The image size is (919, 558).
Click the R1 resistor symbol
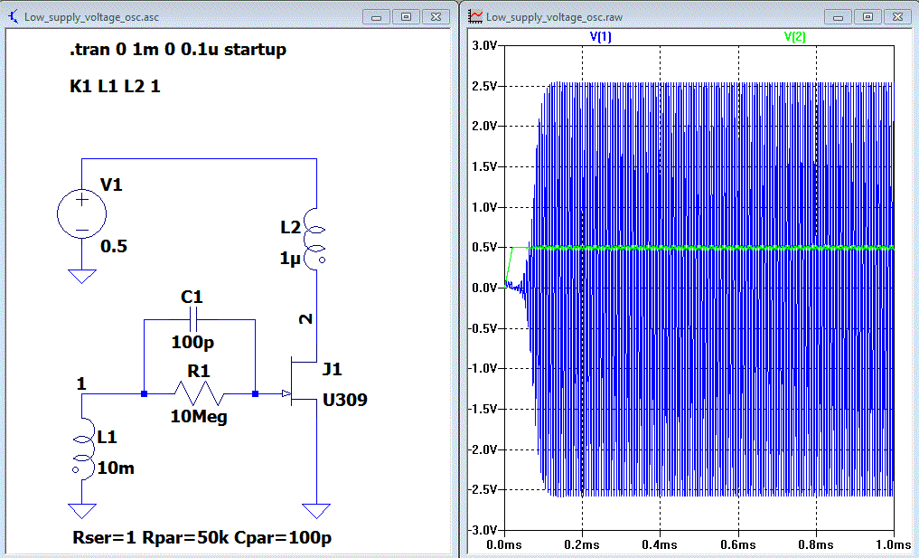pyautogui.click(x=200, y=393)
